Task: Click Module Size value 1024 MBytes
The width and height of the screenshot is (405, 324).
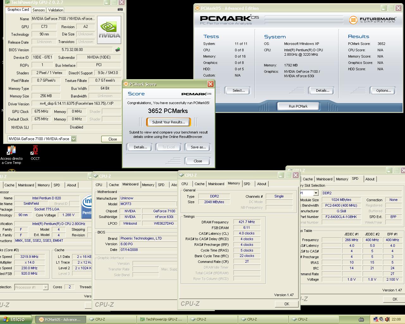Action: (x=341, y=200)
